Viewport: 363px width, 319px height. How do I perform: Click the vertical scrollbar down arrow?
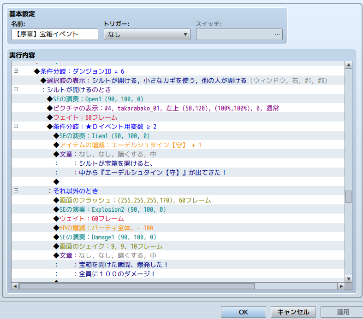coord(348,279)
